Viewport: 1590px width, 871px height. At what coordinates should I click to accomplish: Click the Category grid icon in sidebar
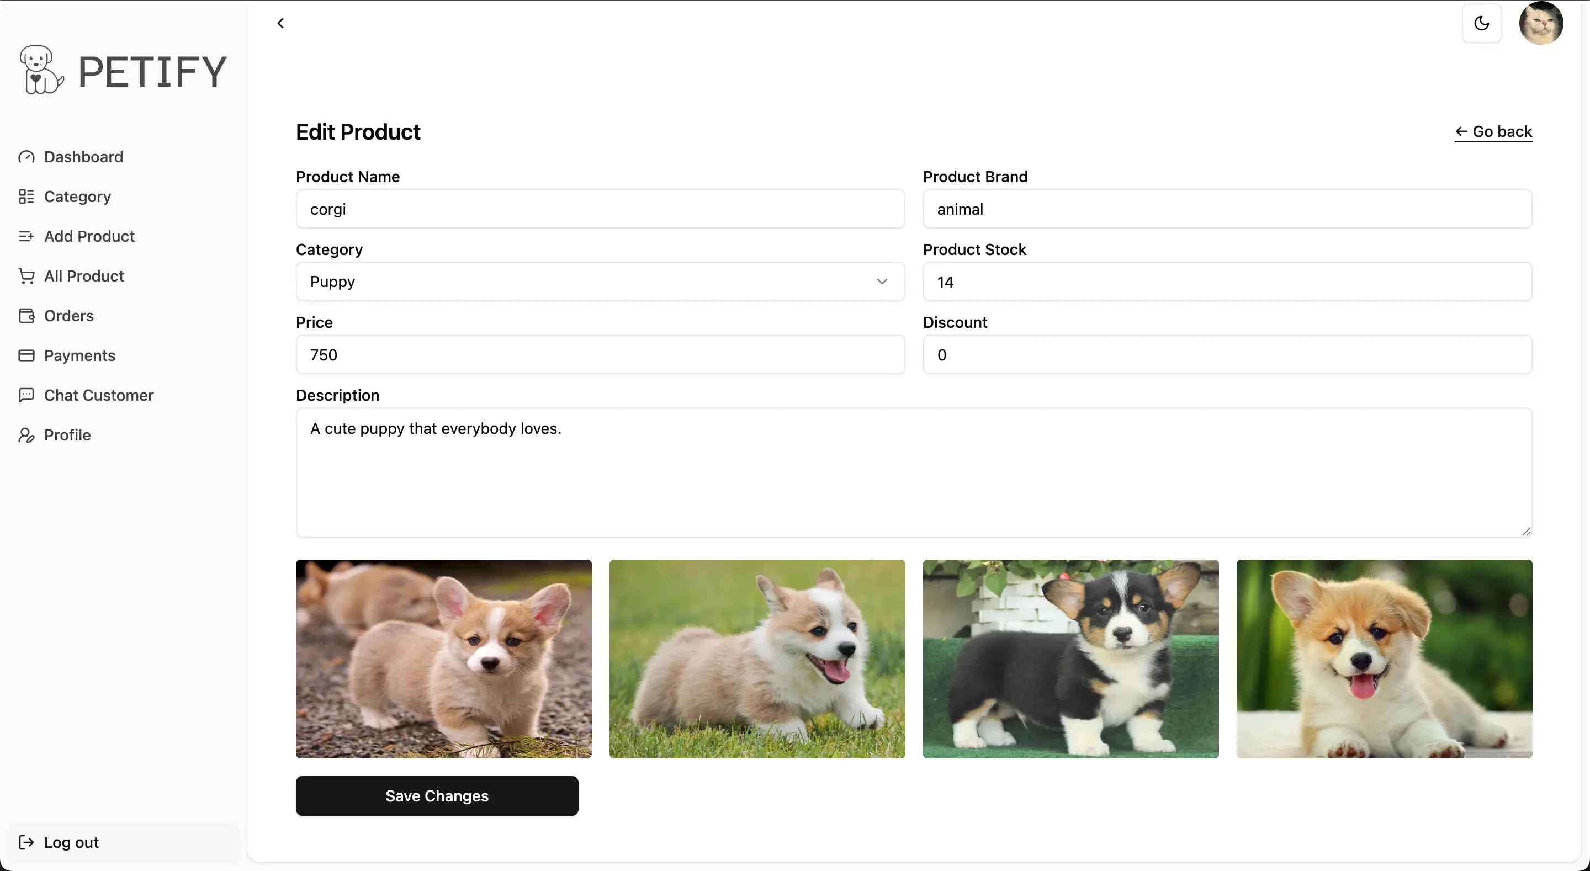click(26, 196)
